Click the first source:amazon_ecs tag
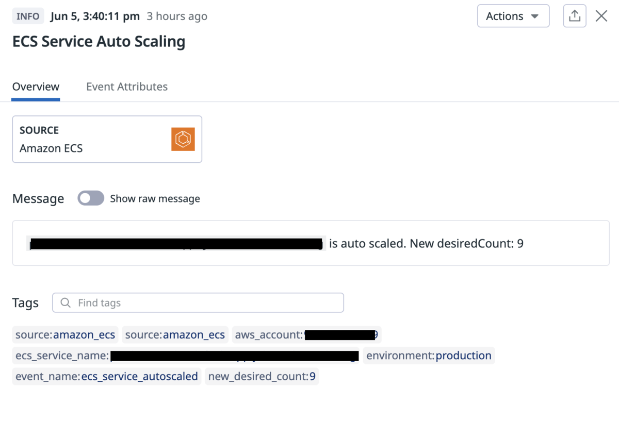The image size is (619, 421). pyautogui.click(x=66, y=335)
